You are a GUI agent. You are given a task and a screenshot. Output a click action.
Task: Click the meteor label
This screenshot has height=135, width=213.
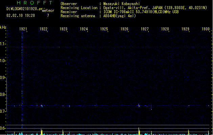point(48,10)
